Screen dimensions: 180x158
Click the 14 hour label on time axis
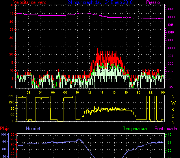102,92
